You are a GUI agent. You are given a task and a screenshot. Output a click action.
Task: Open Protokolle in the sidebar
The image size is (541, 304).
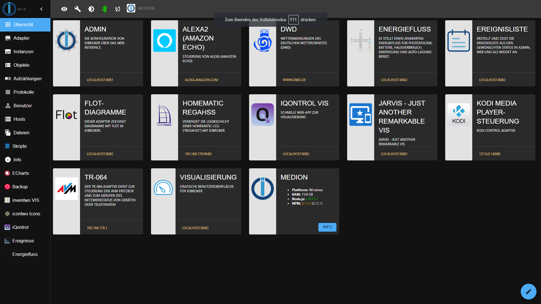(x=25, y=92)
